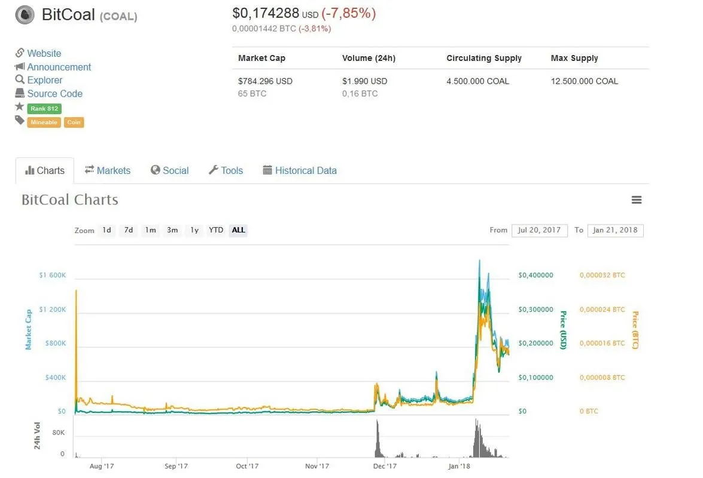Image resolution: width=703 pixels, height=478 pixels.
Task: Click the $0,174288 price heading
Action: tap(266, 13)
